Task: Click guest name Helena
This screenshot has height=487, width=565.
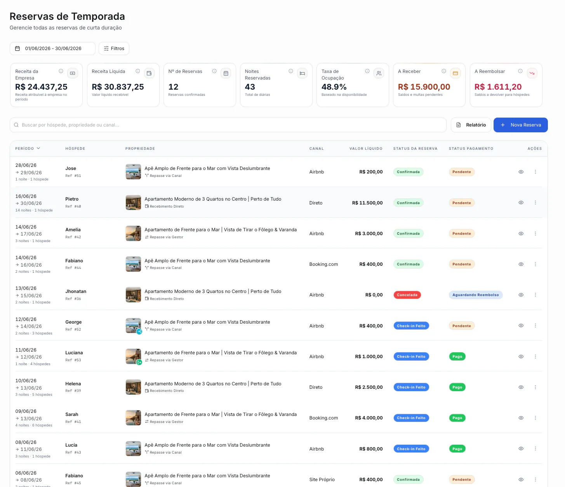Action: coord(73,384)
